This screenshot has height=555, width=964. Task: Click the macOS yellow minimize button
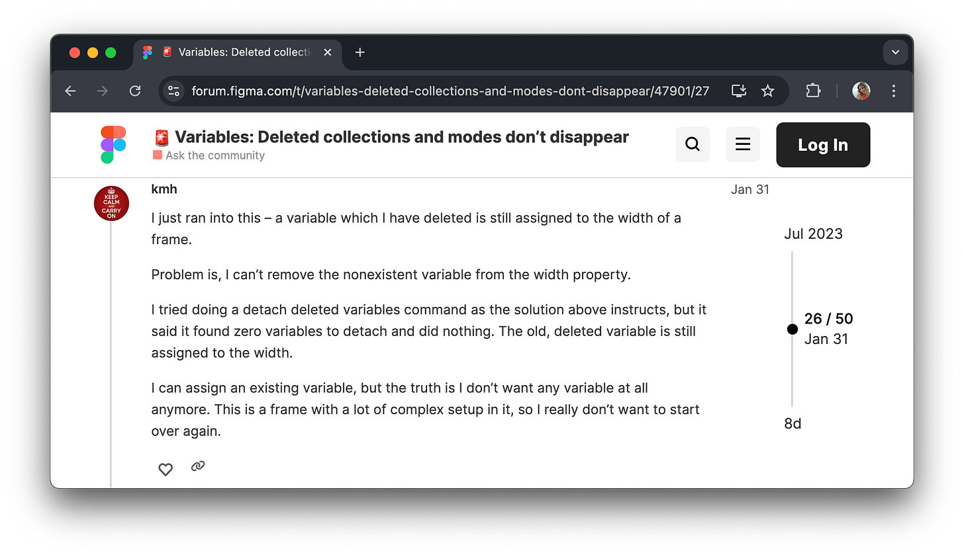coord(93,52)
